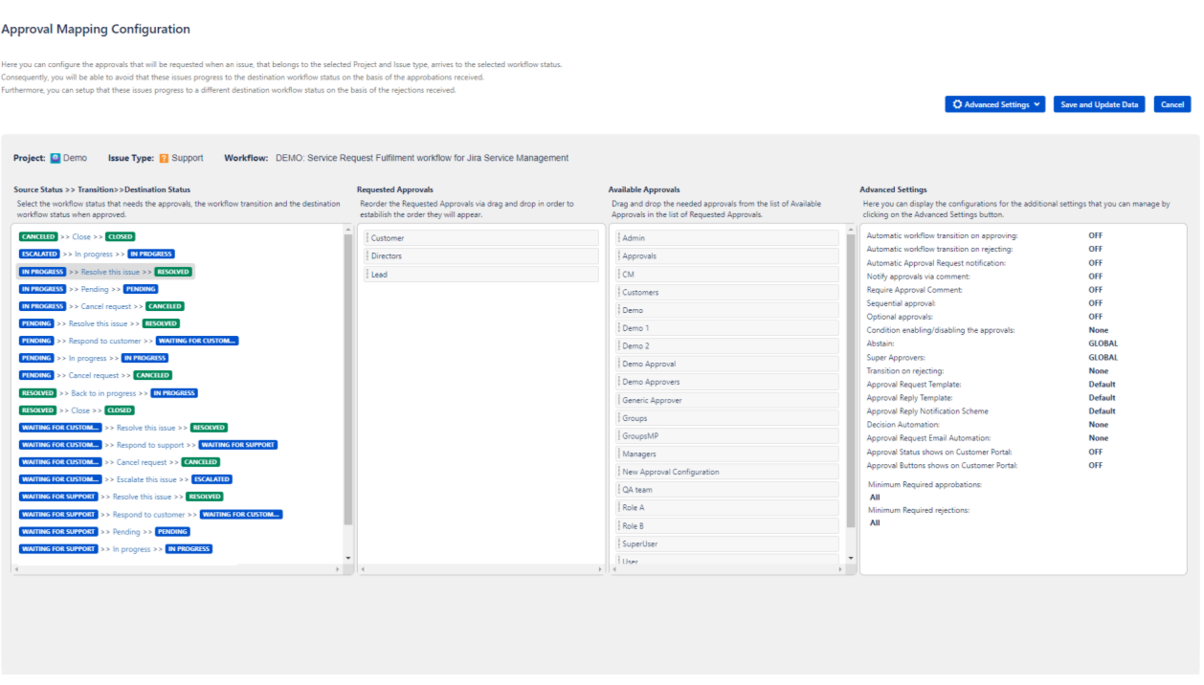Click the Demo project icon
The image size is (1204, 685).
pyautogui.click(x=56, y=158)
